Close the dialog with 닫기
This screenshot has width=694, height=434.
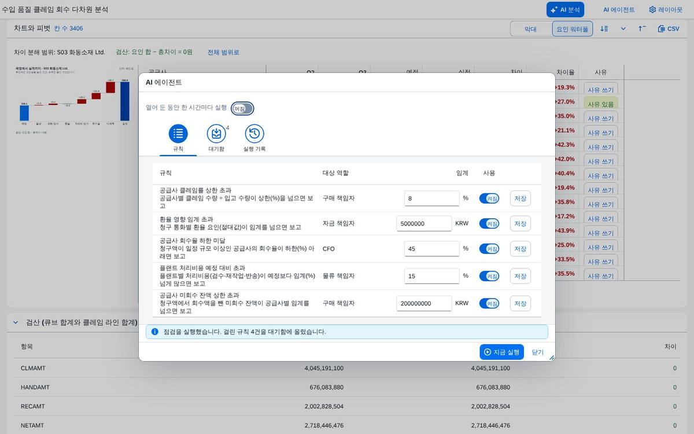[x=538, y=352]
